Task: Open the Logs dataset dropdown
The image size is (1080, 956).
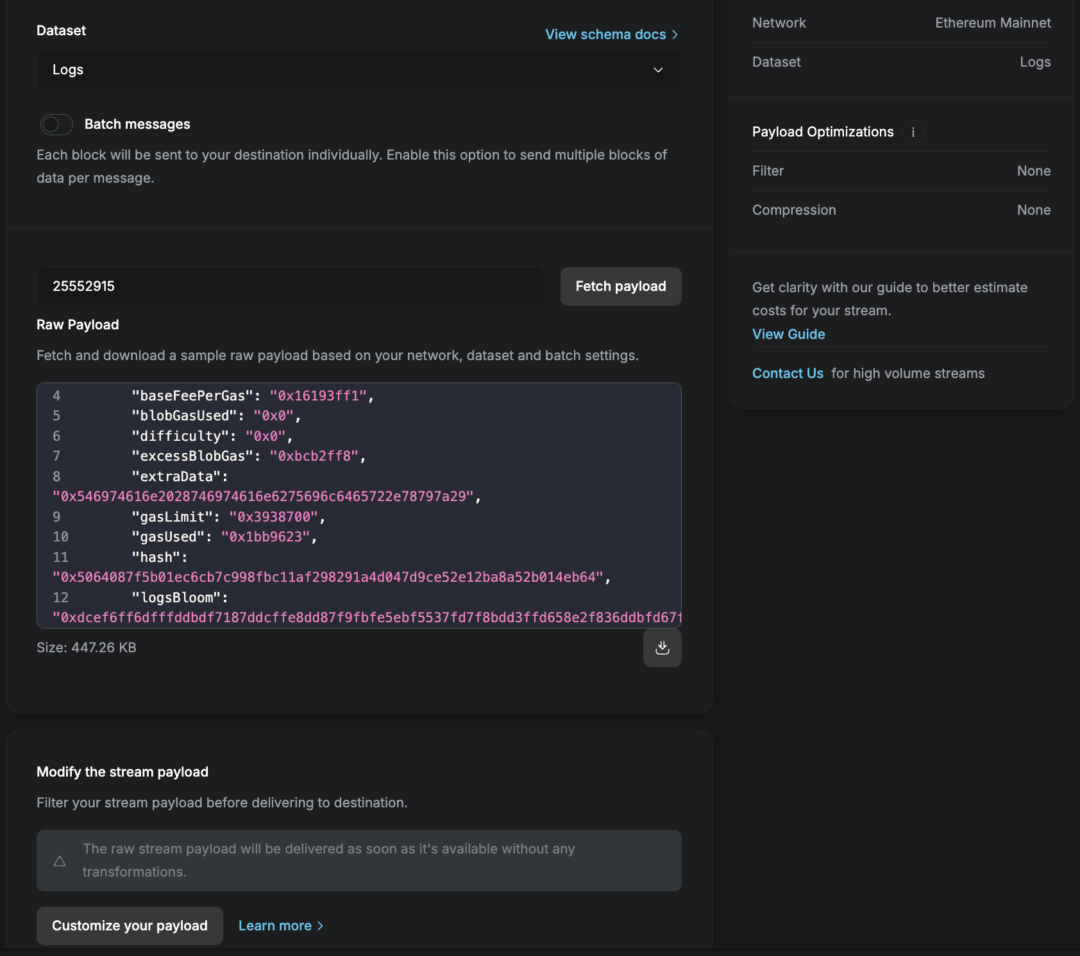Action: (359, 70)
